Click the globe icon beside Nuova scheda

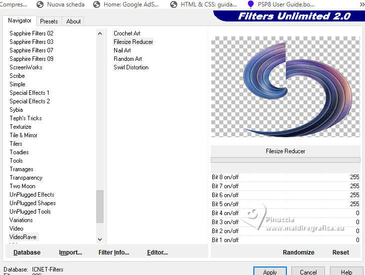pos(40,4)
